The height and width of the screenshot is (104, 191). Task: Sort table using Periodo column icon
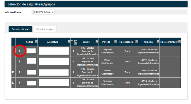[x=115, y=41]
